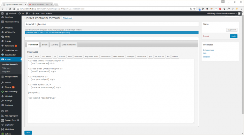Click into the form code textarea

(111, 91)
